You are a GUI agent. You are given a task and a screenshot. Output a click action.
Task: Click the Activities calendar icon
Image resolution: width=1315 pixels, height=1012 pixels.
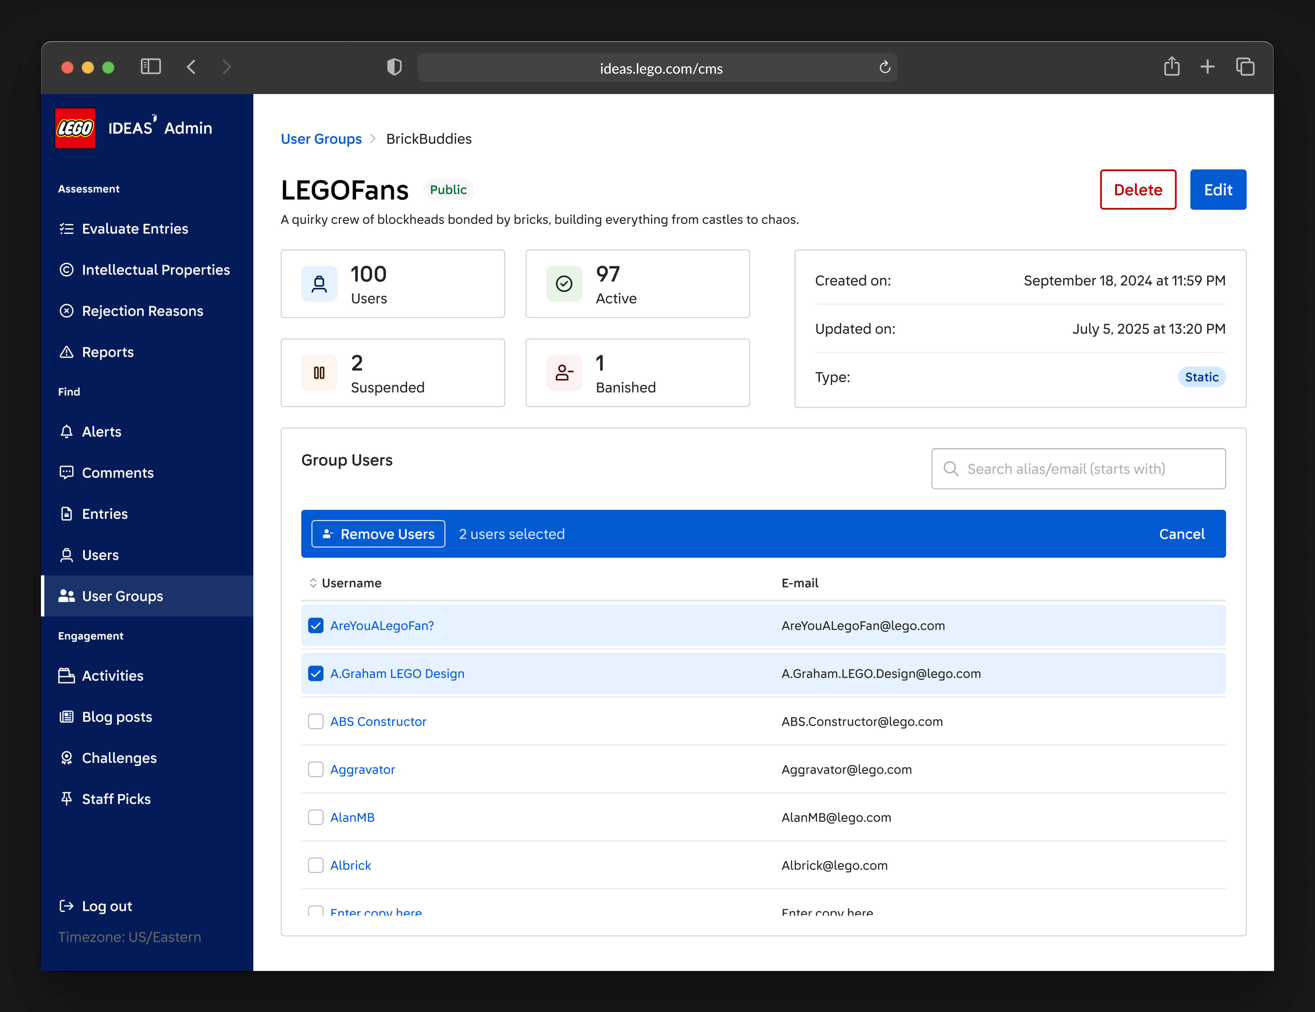(x=66, y=676)
